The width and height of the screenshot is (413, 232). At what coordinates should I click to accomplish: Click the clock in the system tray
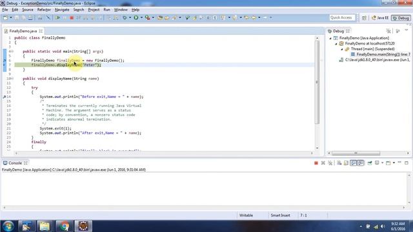(x=398, y=226)
